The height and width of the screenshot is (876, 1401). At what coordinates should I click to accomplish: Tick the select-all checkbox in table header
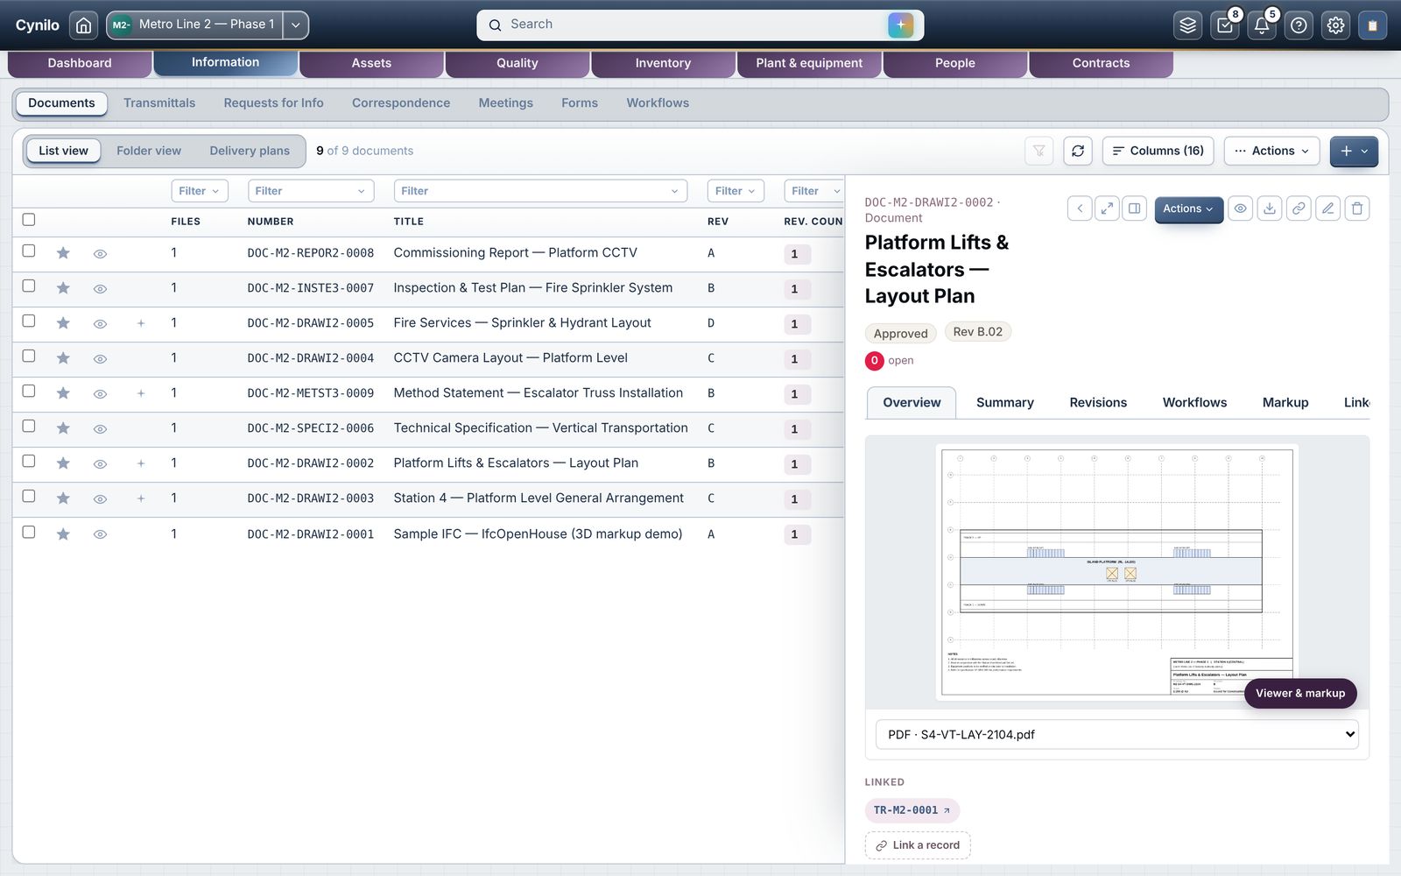pyautogui.click(x=29, y=220)
